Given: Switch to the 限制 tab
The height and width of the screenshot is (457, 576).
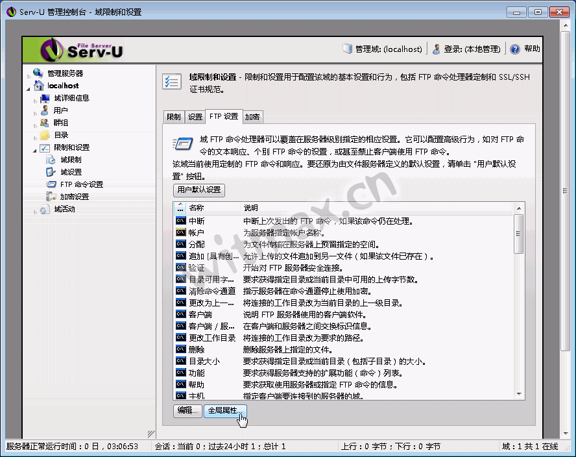Looking at the screenshot, I should pyautogui.click(x=174, y=117).
